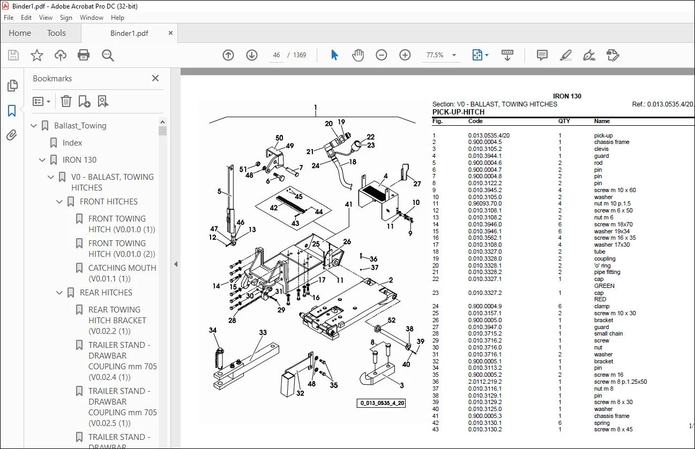Image resolution: width=695 pixels, height=449 pixels.
Task: Select the Ballast_Towing bookmark
Action: pos(80,126)
